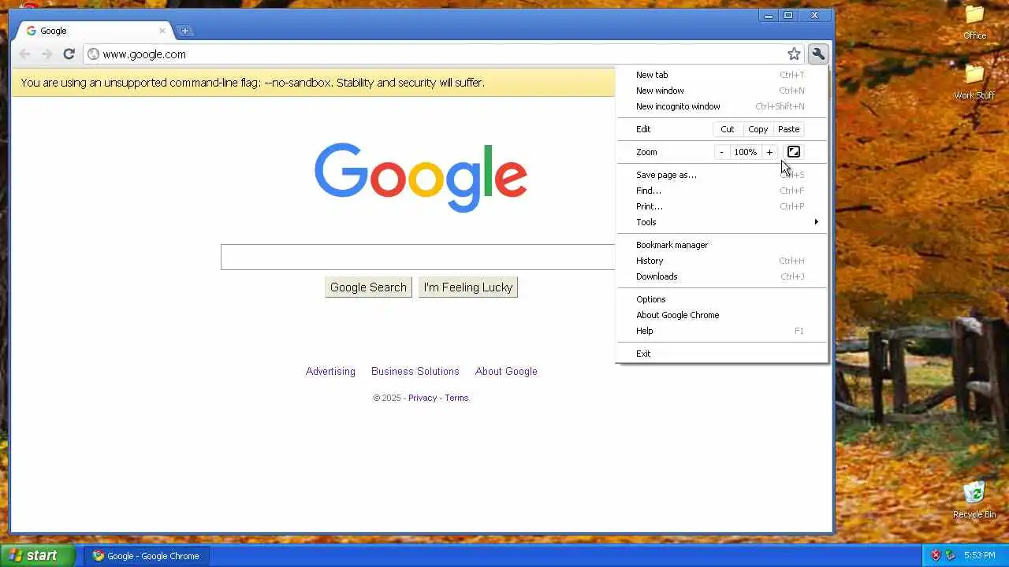Click the green tray icon beside clock
The width and height of the screenshot is (1009, 567).
pos(951,555)
